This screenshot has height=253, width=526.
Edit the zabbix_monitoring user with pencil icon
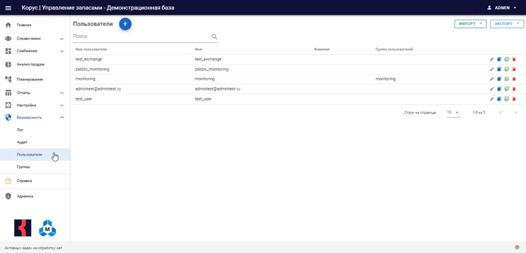[492, 70]
